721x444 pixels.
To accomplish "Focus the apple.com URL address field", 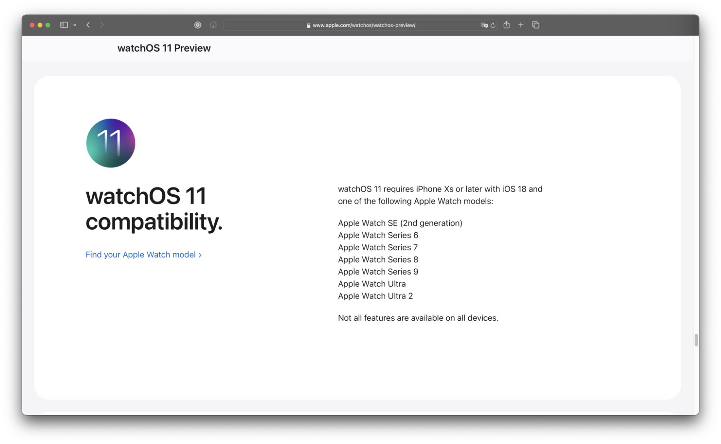I will point(360,25).
